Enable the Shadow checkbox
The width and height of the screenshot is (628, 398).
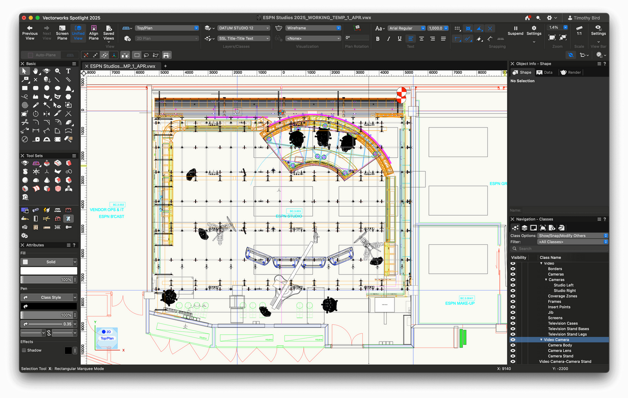coord(24,350)
